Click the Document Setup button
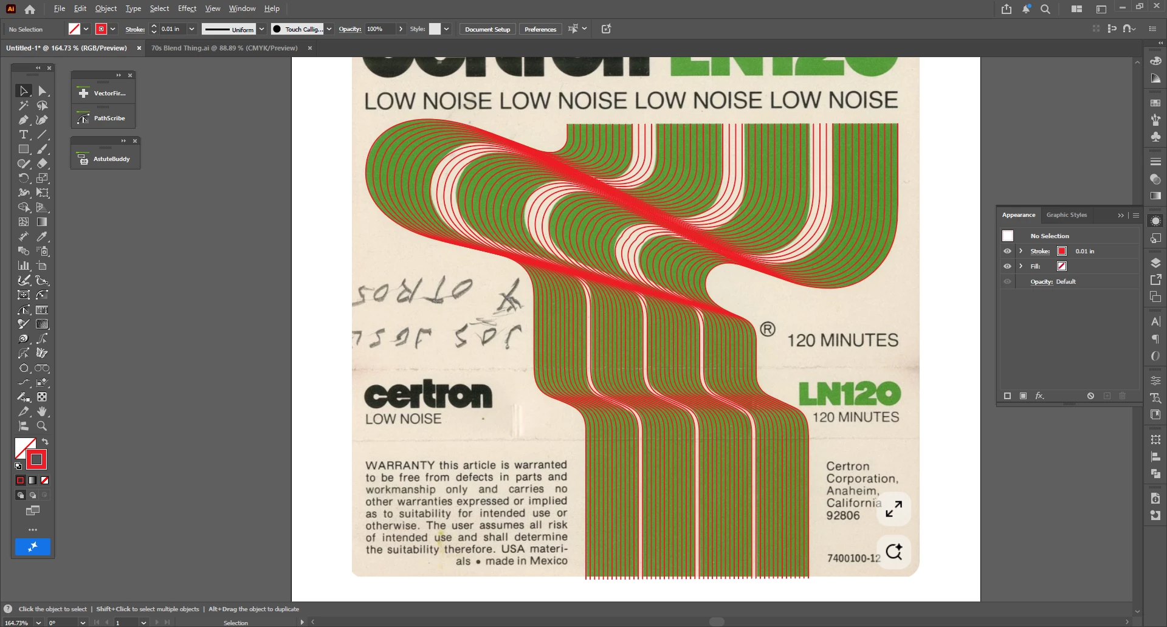 click(487, 29)
